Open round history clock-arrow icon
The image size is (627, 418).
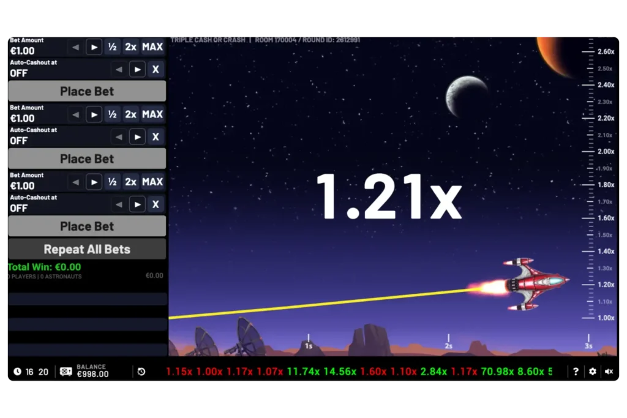[x=141, y=371]
